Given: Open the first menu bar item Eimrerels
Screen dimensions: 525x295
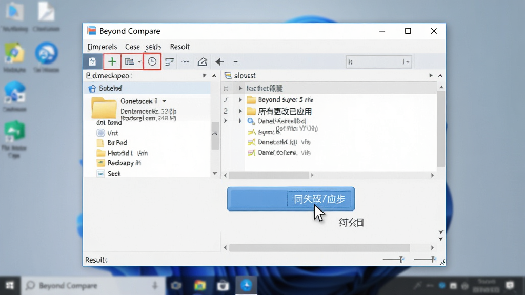Looking at the screenshot, I should (102, 47).
